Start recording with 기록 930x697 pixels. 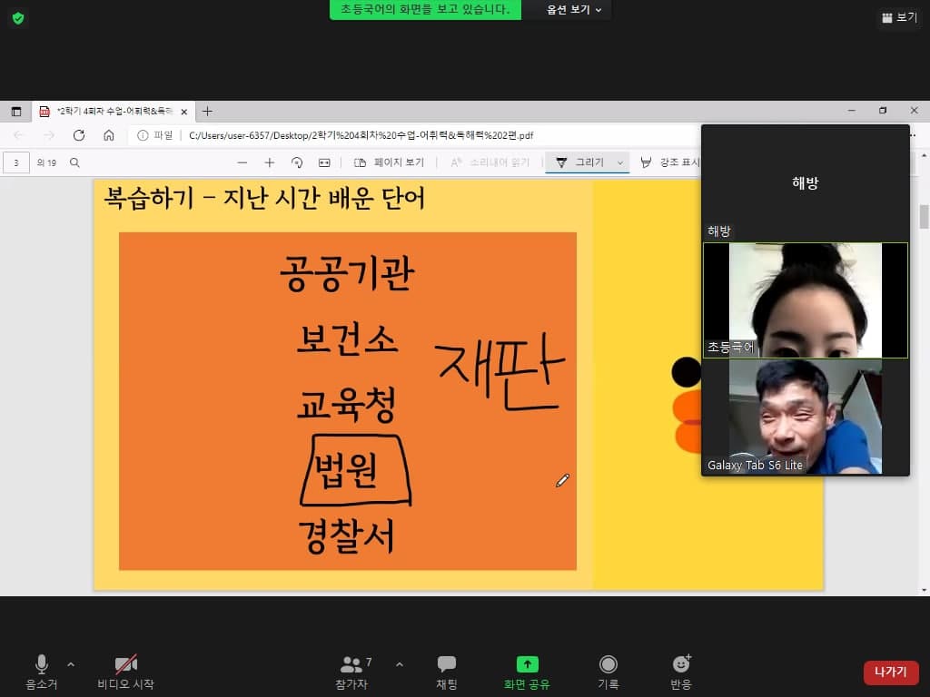(x=608, y=672)
